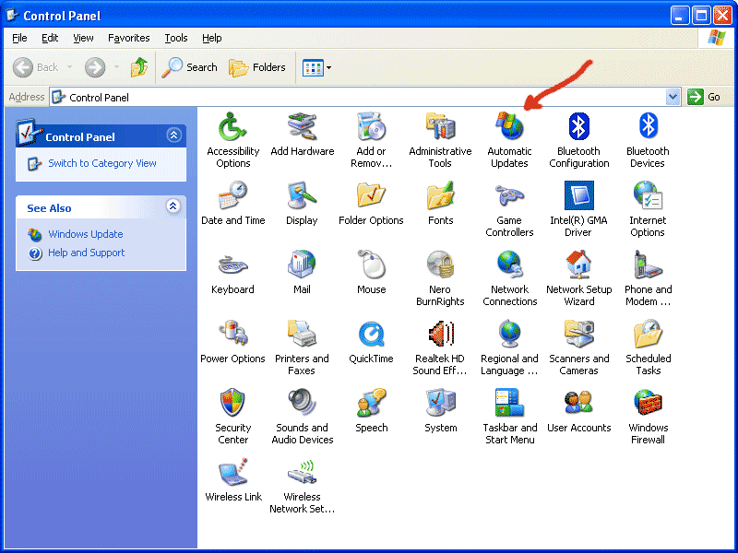Viewport: 738px width, 553px height.
Task: Open the Tools menu
Action: point(176,38)
